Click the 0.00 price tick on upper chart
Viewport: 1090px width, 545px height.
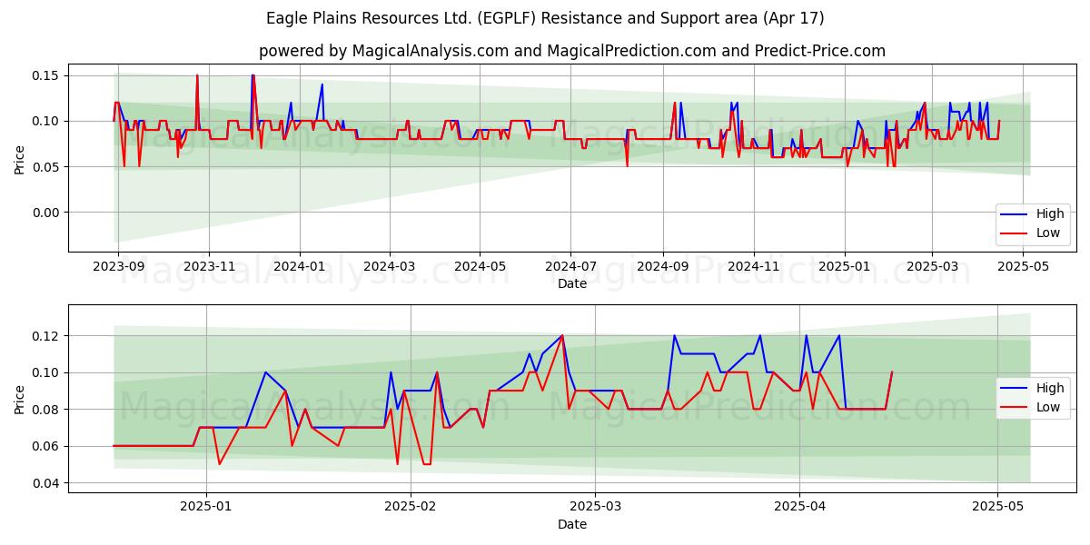pyautogui.click(x=45, y=213)
